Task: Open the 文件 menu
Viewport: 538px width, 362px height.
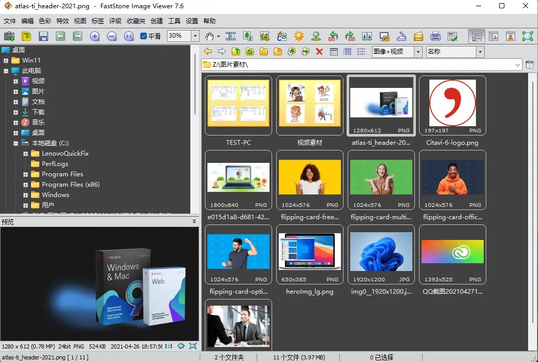Action: (10, 21)
